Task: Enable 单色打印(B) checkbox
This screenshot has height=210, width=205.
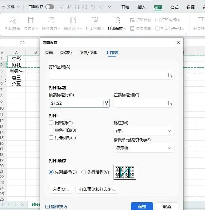Action: click(51, 130)
